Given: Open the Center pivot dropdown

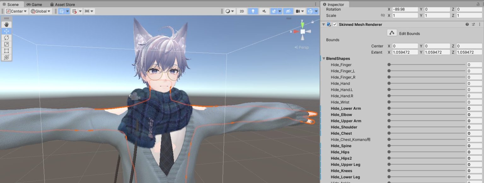Looking at the screenshot, I should pyautogui.click(x=16, y=11).
